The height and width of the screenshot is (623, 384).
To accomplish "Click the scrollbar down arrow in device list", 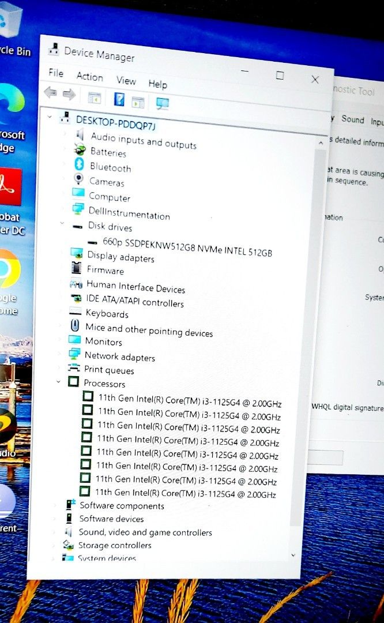I will pyautogui.click(x=293, y=554).
